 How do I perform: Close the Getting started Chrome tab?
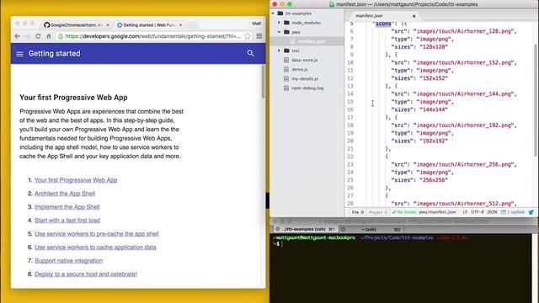coord(180,25)
